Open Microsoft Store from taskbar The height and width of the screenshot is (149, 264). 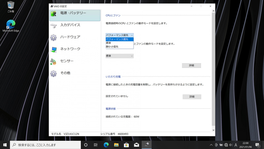126,145
